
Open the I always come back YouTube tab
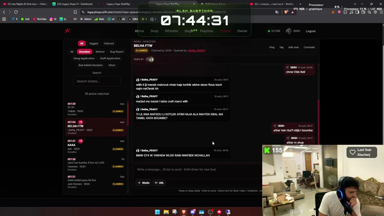click(x=273, y=4)
